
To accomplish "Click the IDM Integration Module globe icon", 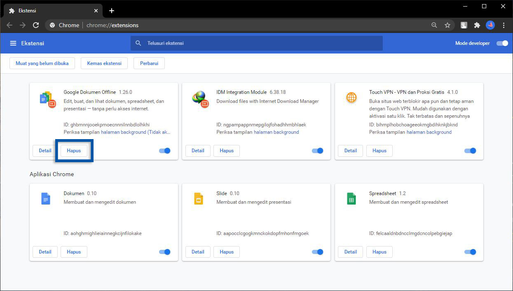I will click(x=201, y=100).
